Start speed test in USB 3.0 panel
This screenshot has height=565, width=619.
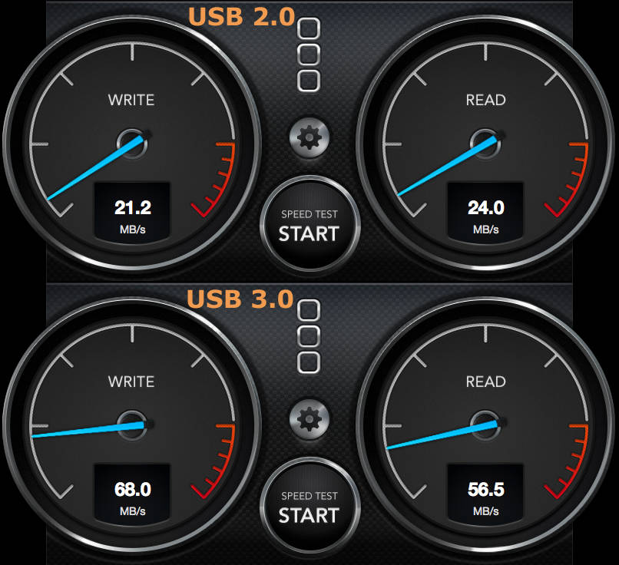point(309,507)
